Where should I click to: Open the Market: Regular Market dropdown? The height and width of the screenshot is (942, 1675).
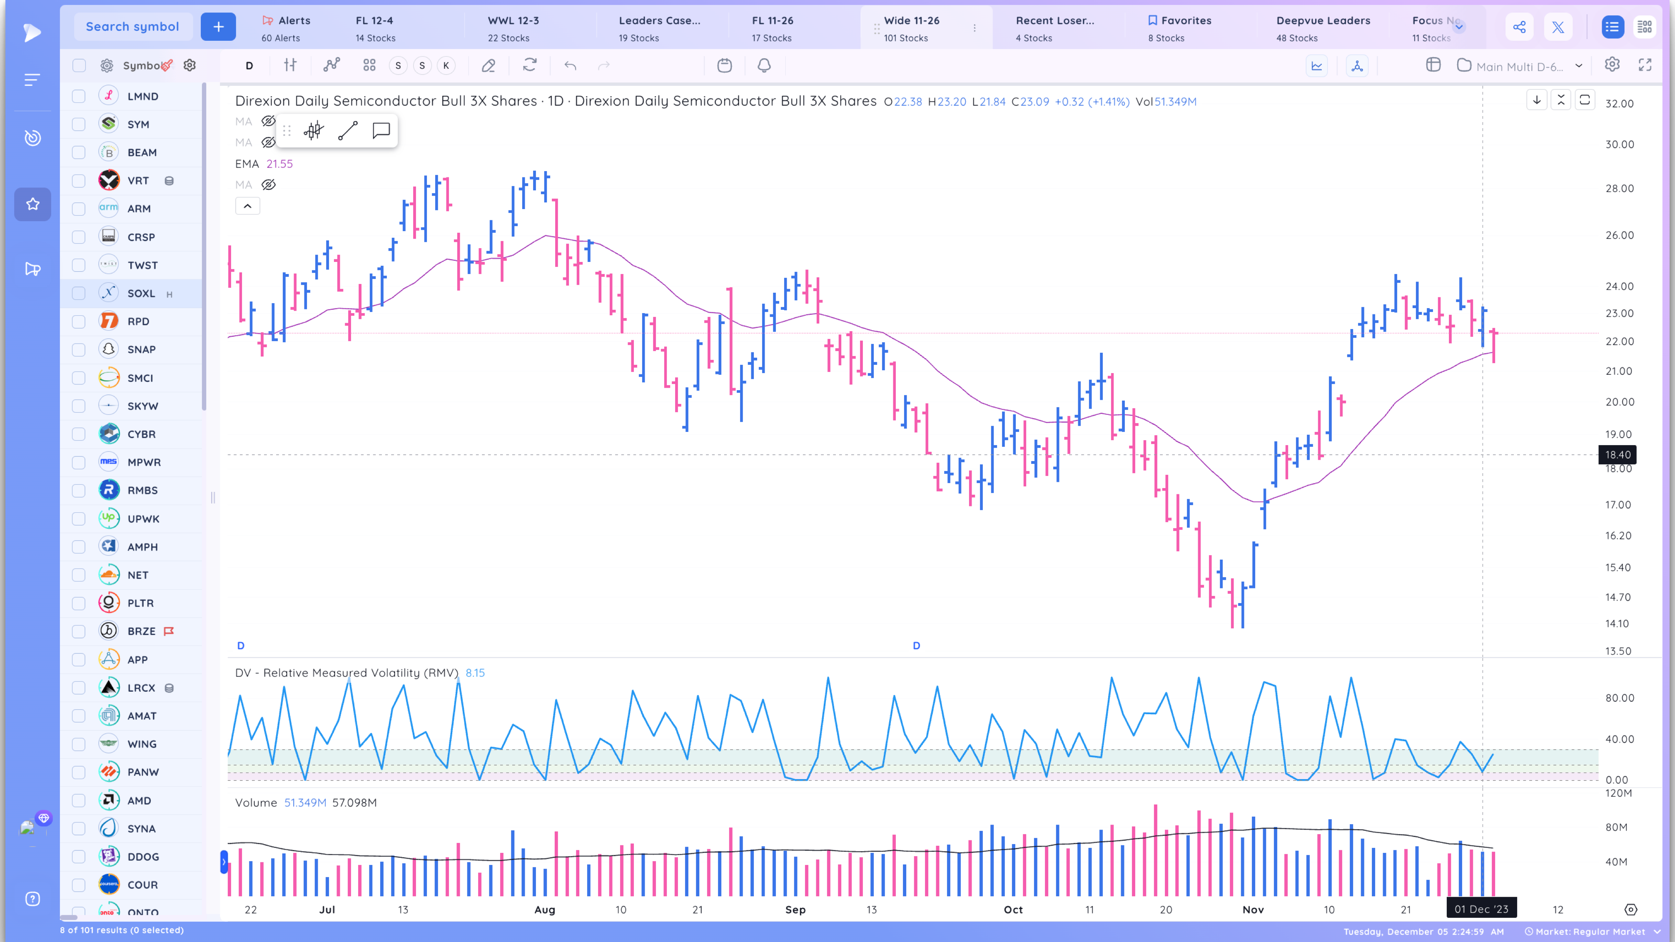click(x=1593, y=931)
